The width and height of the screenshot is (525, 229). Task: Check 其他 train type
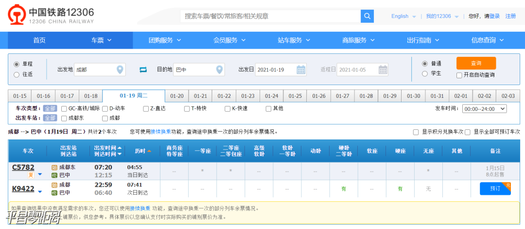point(268,108)
